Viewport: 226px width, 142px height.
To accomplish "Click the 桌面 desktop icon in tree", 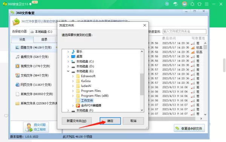I will pos(73,56).
